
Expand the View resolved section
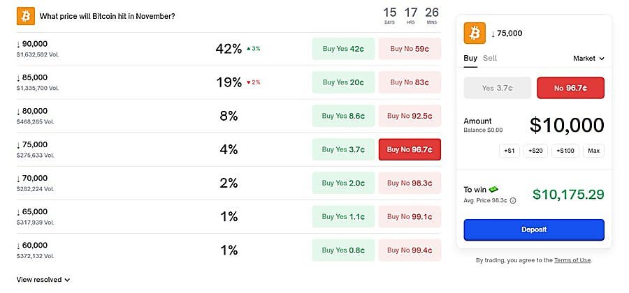coord(43,280)
